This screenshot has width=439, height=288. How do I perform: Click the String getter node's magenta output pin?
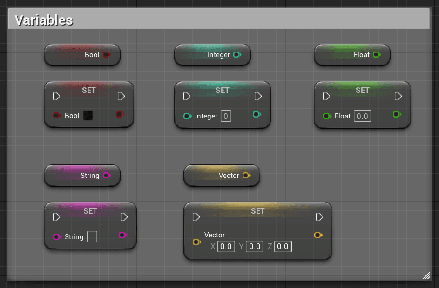click(106, 176)
